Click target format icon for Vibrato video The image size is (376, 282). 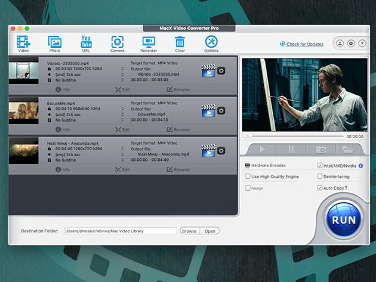[x=208, y=71]
